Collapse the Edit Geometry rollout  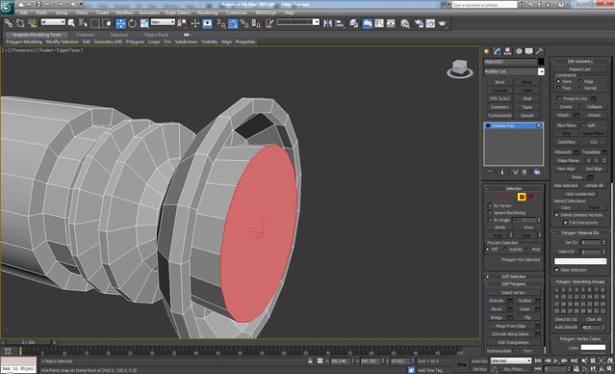pyautogui.click(x=580, y=61)
